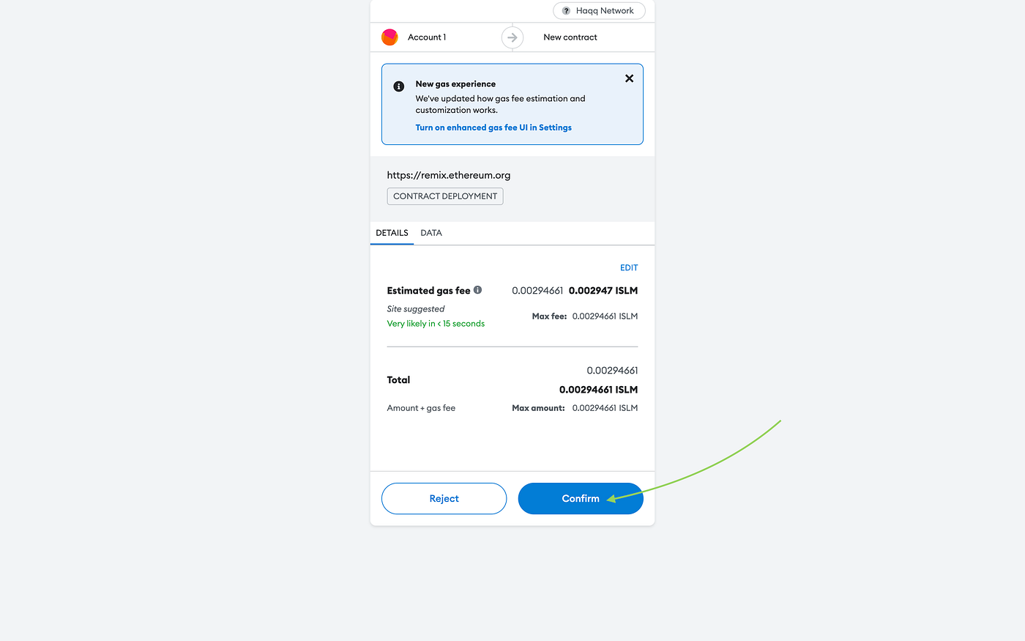Click the New contract recipient label

click(570, 37)
